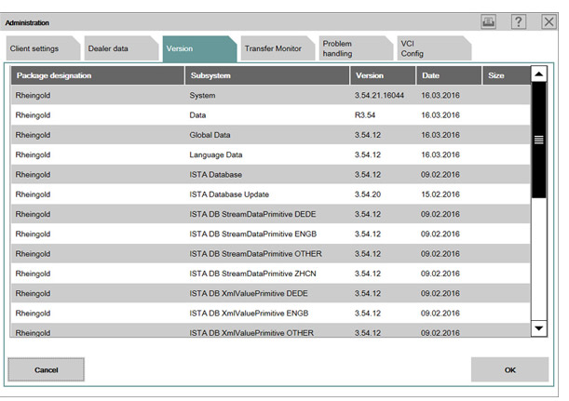
Task: Click the Package designation column header
Action: 98,75
